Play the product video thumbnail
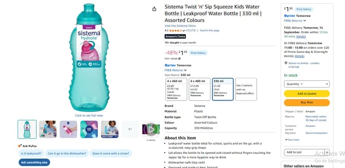Image resolution: width=345 pixels, height=168 pixels. [151, 129]
